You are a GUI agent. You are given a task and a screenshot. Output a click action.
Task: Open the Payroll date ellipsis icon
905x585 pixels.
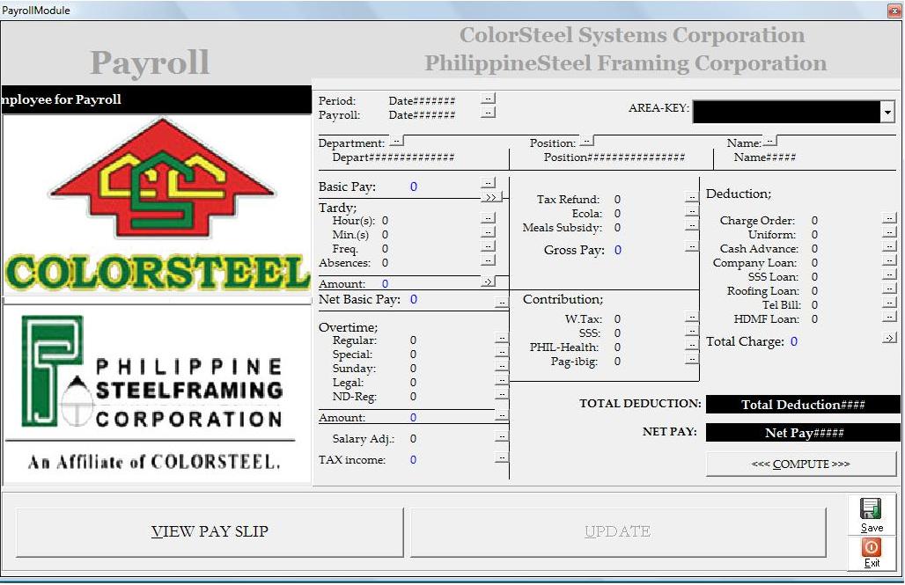(488, 111)
